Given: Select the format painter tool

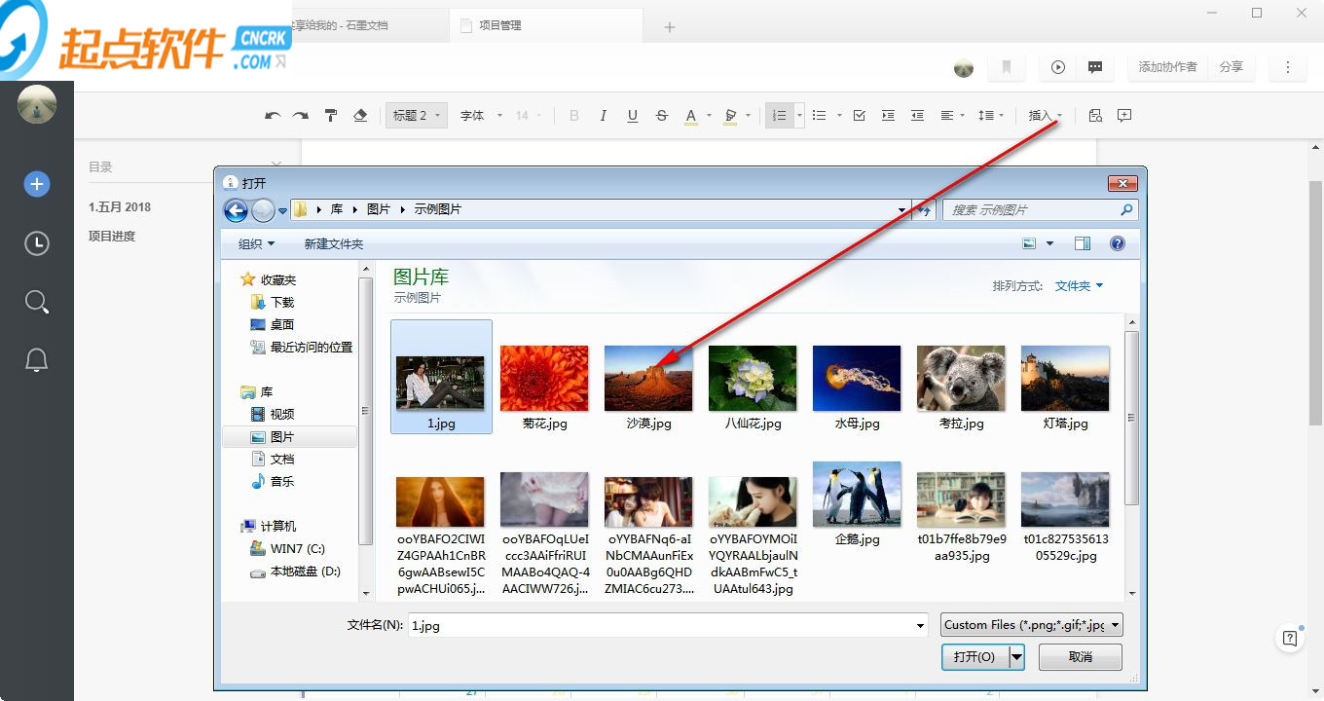Looking at the screenshot, I should pos(331,116).
